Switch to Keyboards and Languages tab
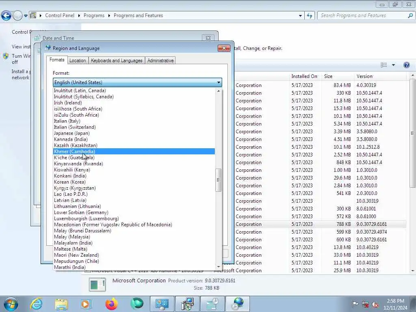This screenshot has height=312, width=416. click(117, 61)
